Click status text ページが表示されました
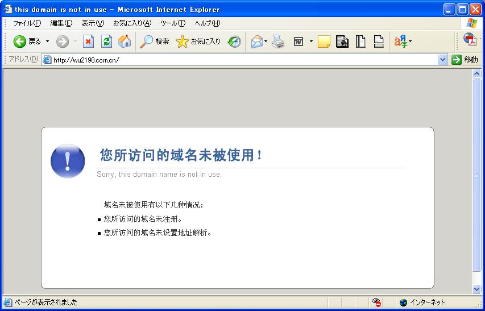The height and width of the screenshot is (311, 485). point(45,302)
